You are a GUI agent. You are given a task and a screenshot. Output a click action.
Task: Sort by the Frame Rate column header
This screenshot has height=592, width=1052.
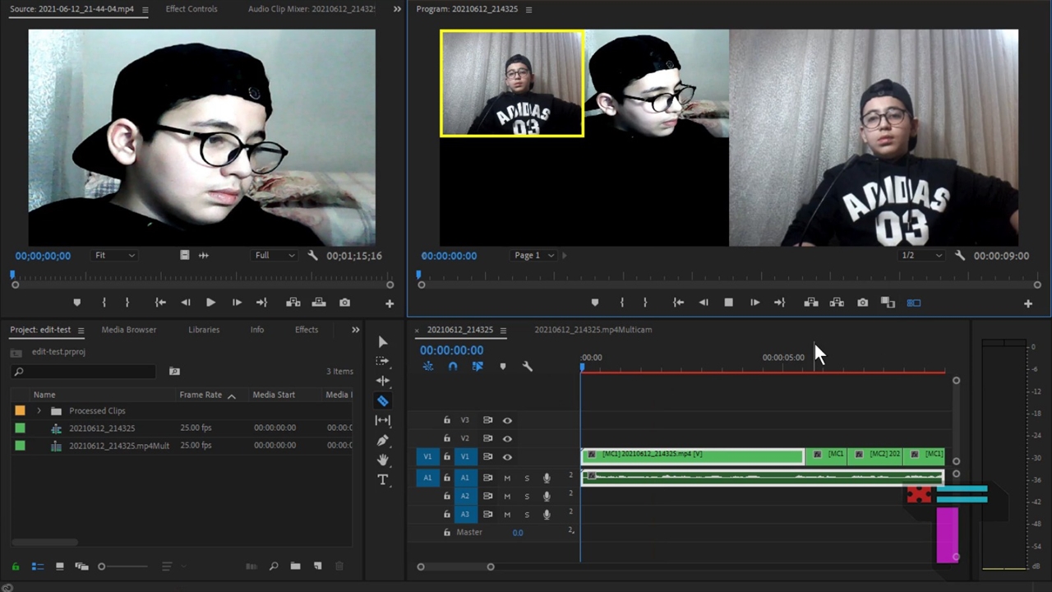(201, 395)
